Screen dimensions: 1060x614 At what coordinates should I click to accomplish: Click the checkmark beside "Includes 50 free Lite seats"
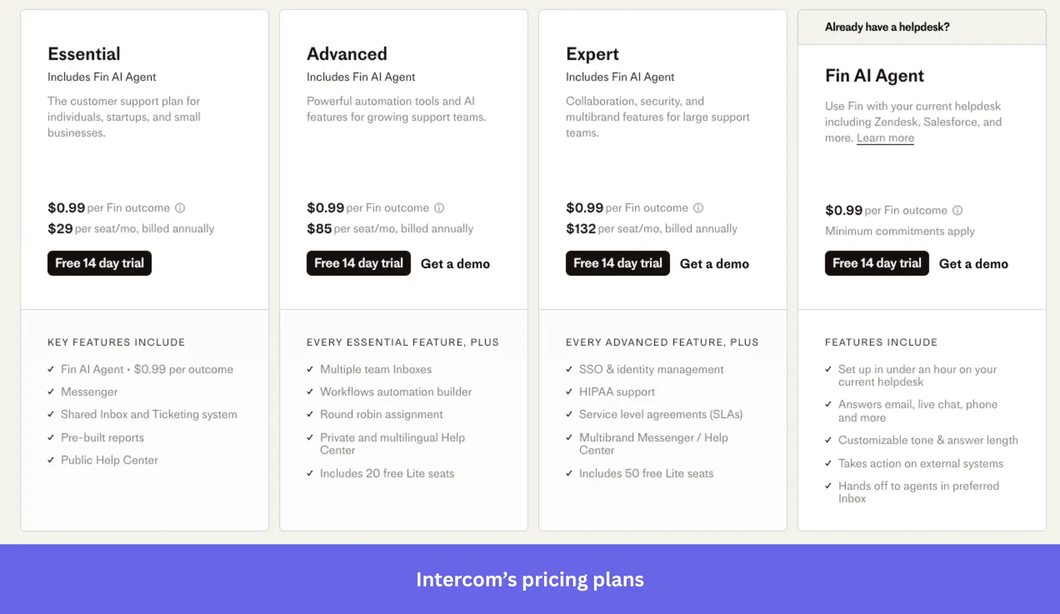click(568, 473)
